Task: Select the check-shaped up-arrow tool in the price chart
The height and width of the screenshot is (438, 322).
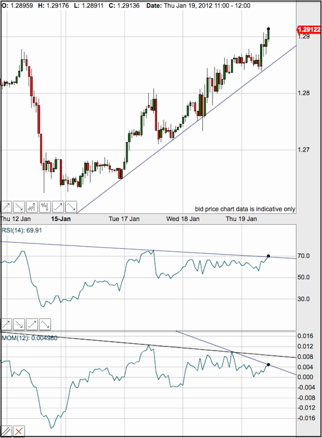Action: [x=58, y=207]
